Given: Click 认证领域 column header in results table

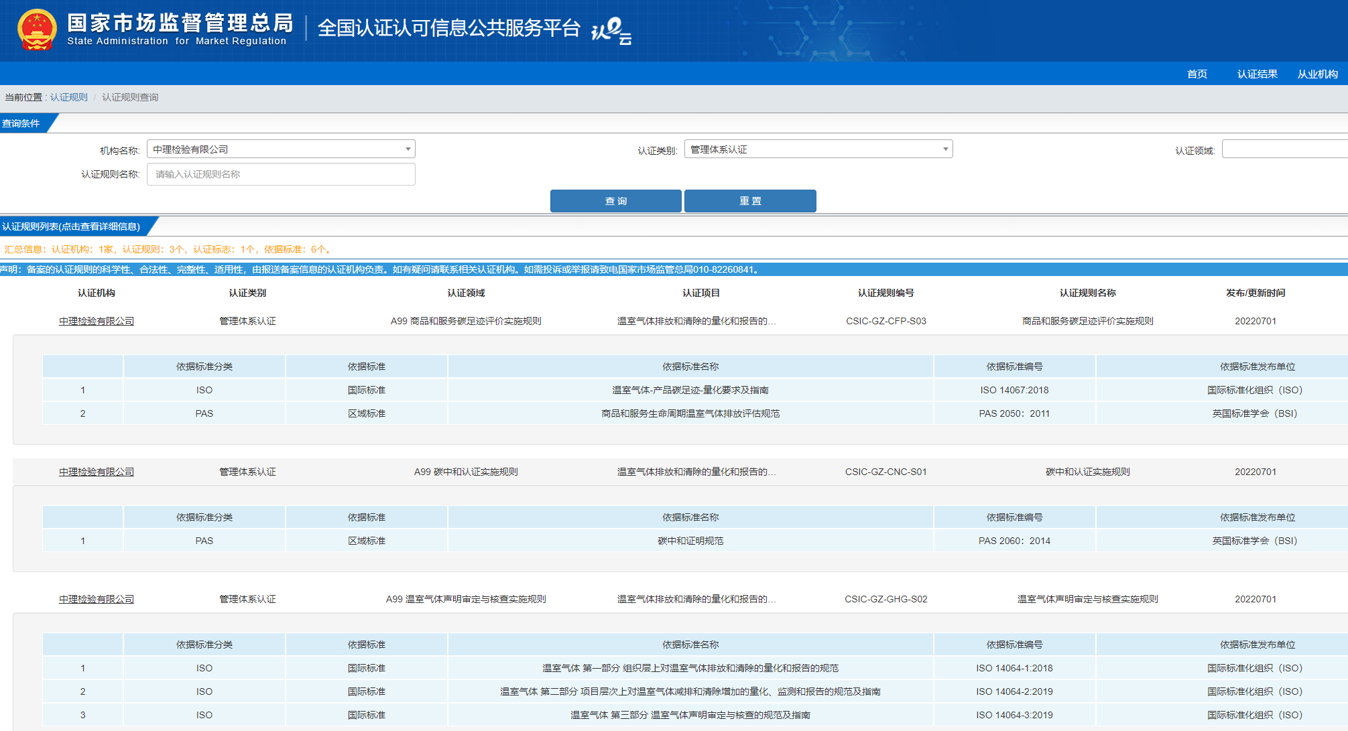Looking at the screenshot, I should [x=466, y=293].
